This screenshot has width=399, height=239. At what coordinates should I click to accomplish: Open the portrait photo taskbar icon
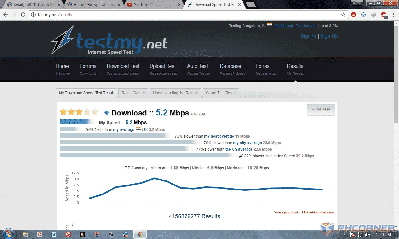click(x=83, y=234)
